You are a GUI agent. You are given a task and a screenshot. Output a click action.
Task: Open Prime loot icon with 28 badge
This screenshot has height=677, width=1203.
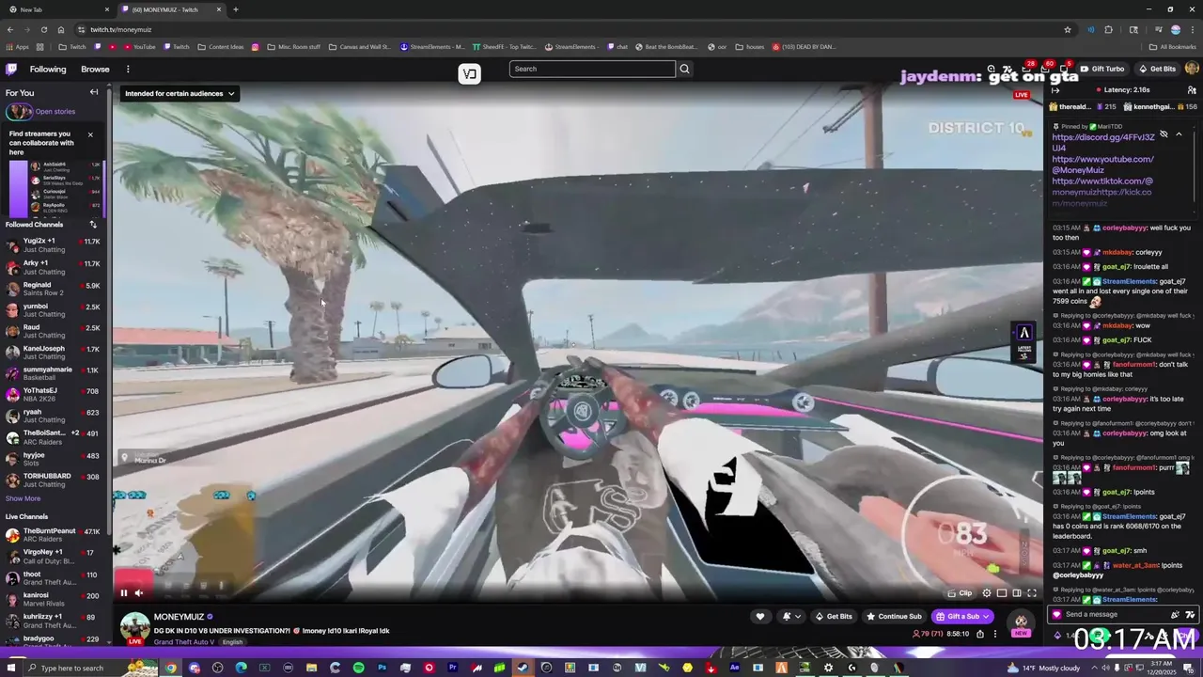click(x=1027, y=69)
